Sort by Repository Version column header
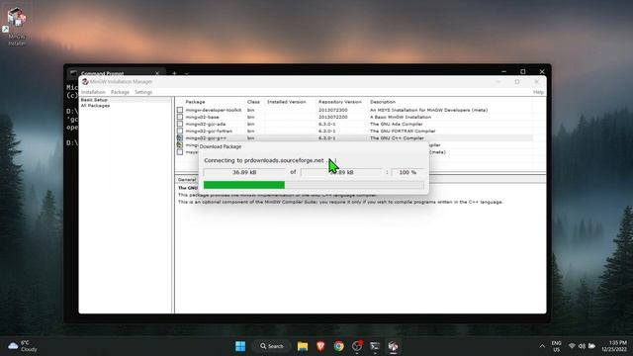 pos(340,102)
